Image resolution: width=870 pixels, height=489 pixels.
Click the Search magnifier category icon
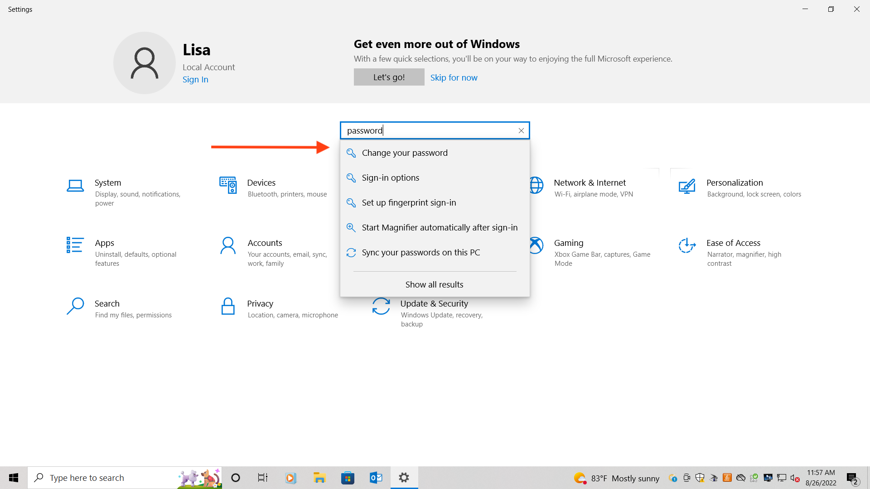coord(75,306)
